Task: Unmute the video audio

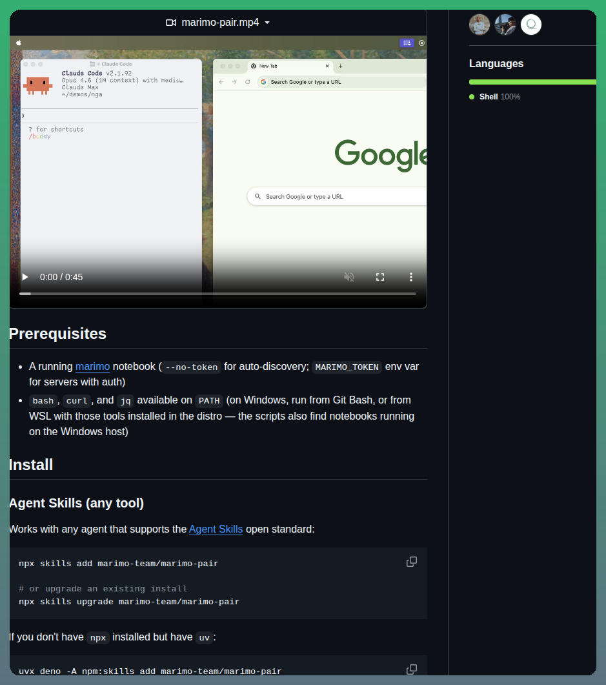Action: [x=349, y=277]
